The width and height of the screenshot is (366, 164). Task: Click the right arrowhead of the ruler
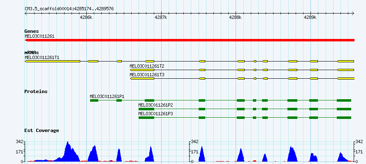pos(353,13)
